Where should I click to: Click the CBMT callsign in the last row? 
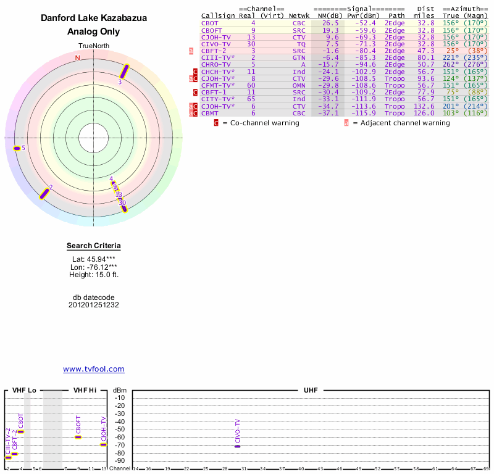(210, 113)
